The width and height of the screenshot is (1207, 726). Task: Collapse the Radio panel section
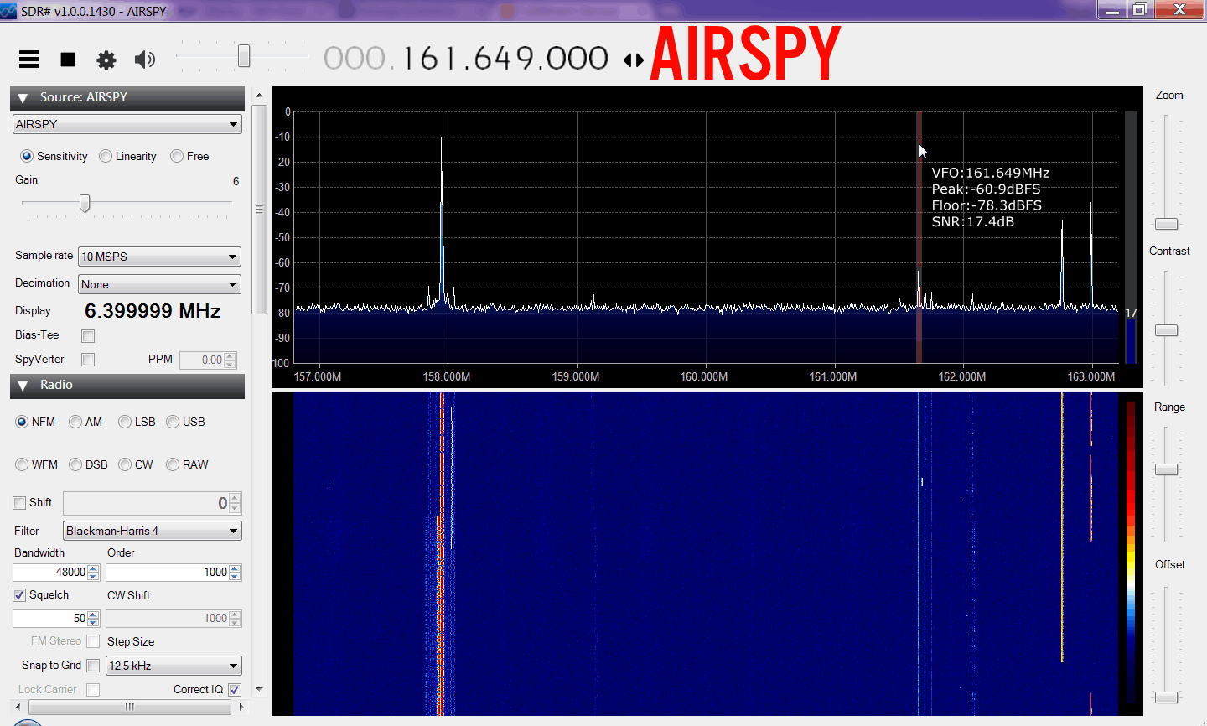click(23, 386)
